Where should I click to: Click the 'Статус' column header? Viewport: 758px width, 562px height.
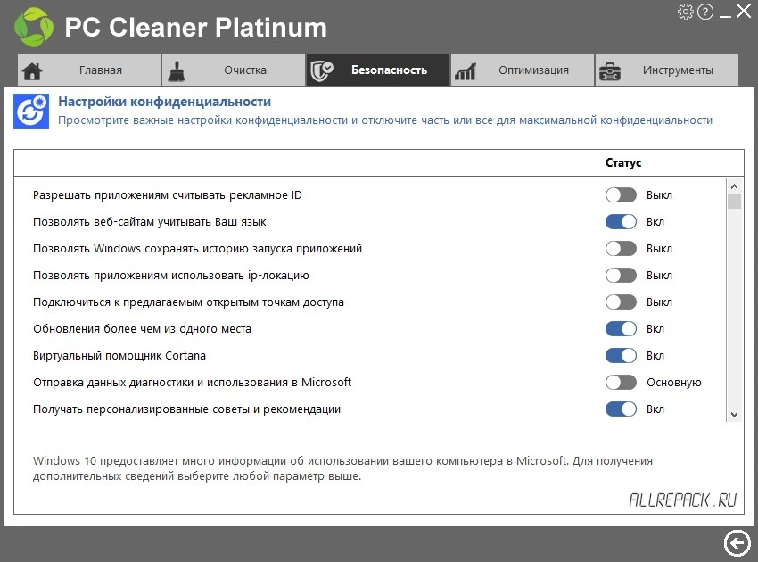coord(623,163)
